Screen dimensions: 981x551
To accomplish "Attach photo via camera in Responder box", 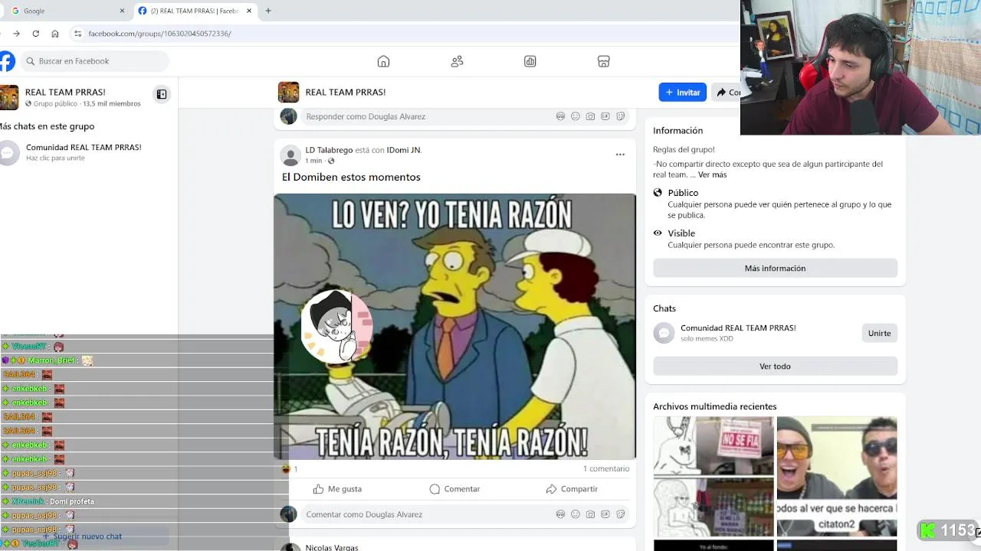I will click(x=590, y=116).
